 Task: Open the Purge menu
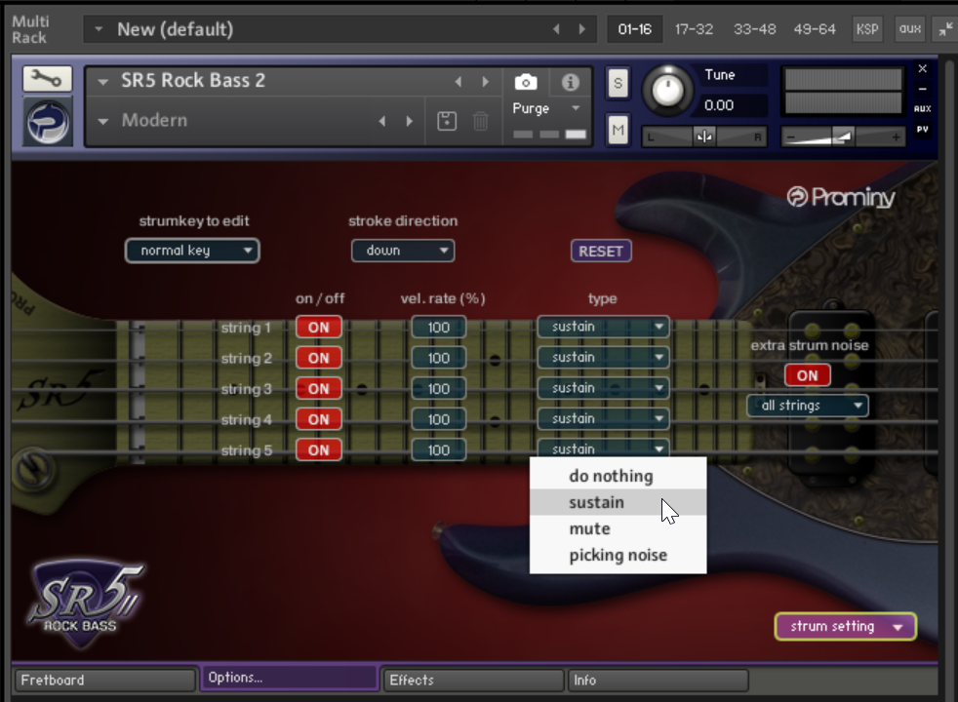pos(546,108)
